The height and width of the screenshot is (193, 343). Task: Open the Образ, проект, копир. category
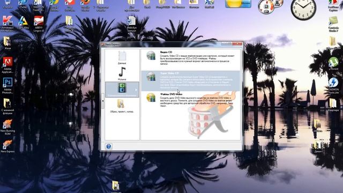(x=122, y=106)
